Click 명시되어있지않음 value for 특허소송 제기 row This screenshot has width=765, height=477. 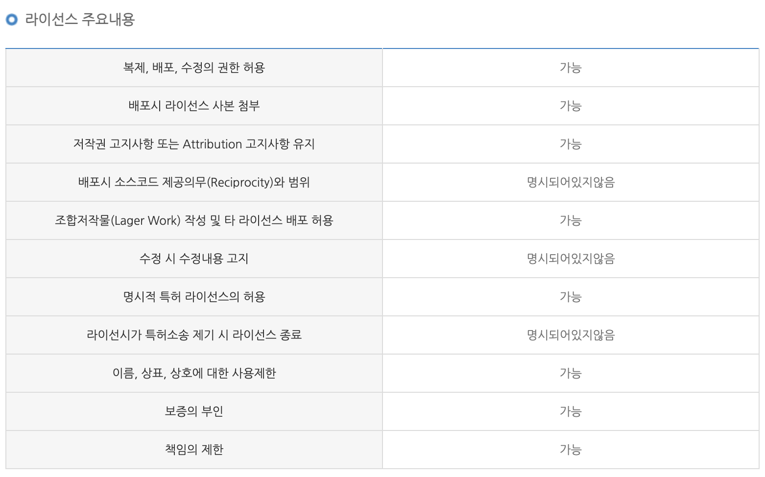(x=571, y=335)
